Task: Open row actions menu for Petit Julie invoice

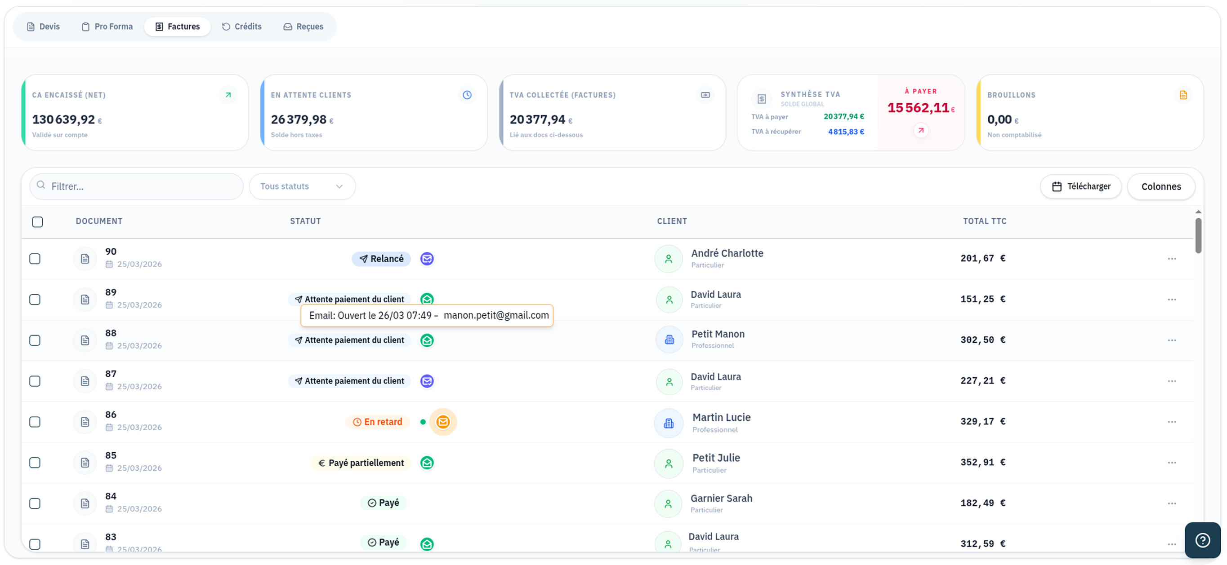Action: click(1172, 463)
